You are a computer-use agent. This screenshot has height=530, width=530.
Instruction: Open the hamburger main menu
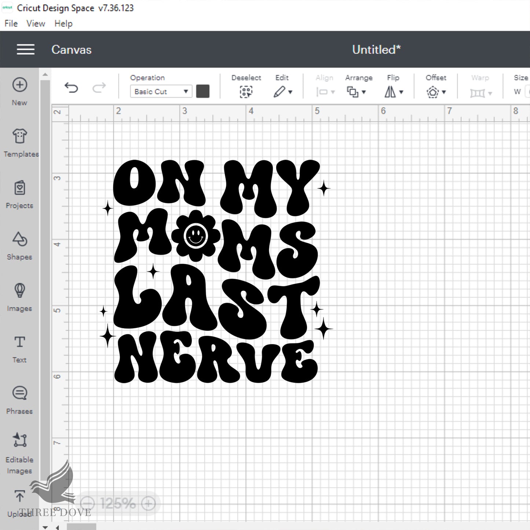pos(26,50)
